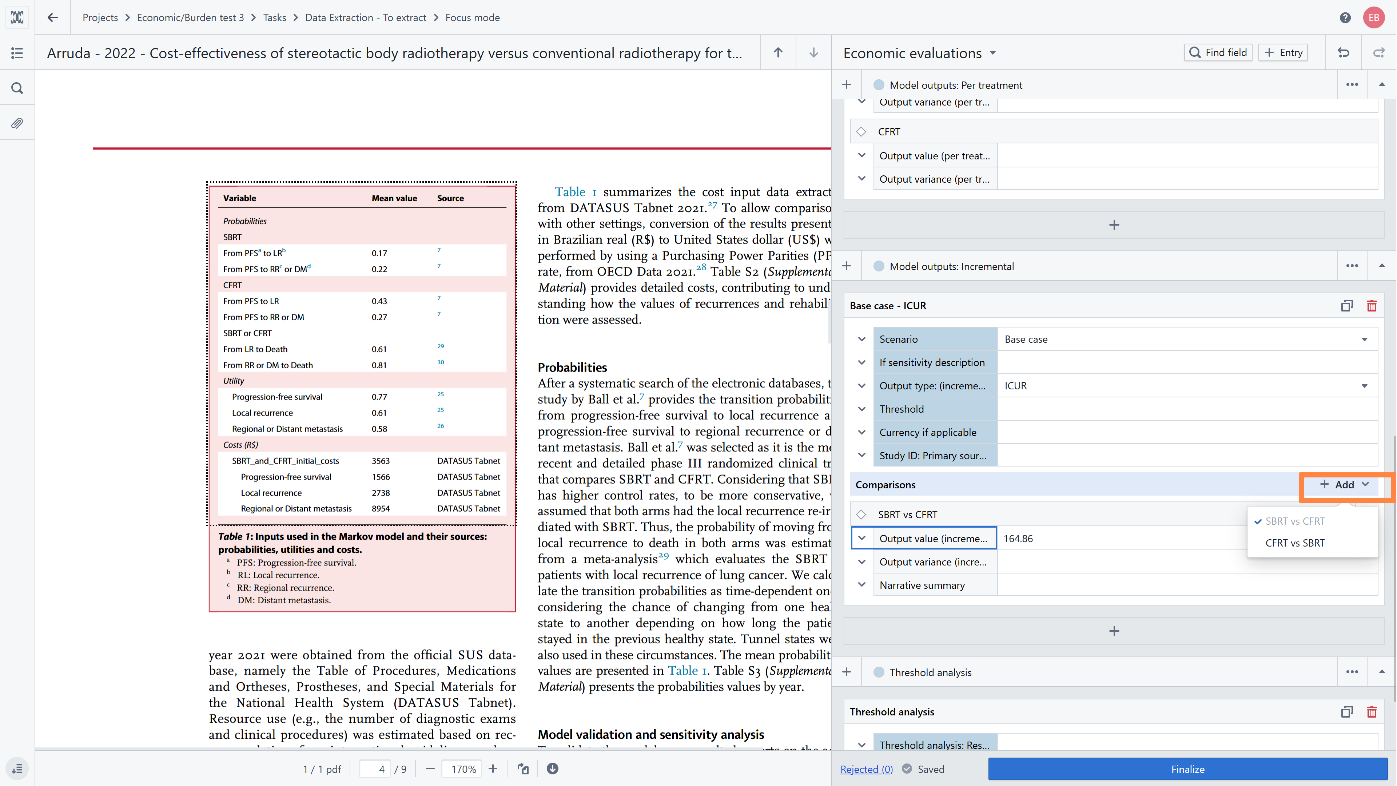
Task: Add new entry under Model outputs: Per treatment
Action: (x=1114, y=225)
